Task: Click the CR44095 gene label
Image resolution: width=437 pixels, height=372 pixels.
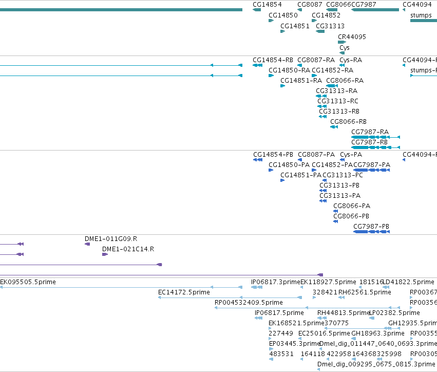Action: pos(352,37)
